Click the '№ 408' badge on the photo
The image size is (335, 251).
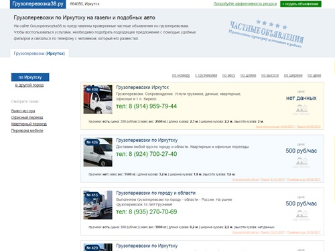92,90
